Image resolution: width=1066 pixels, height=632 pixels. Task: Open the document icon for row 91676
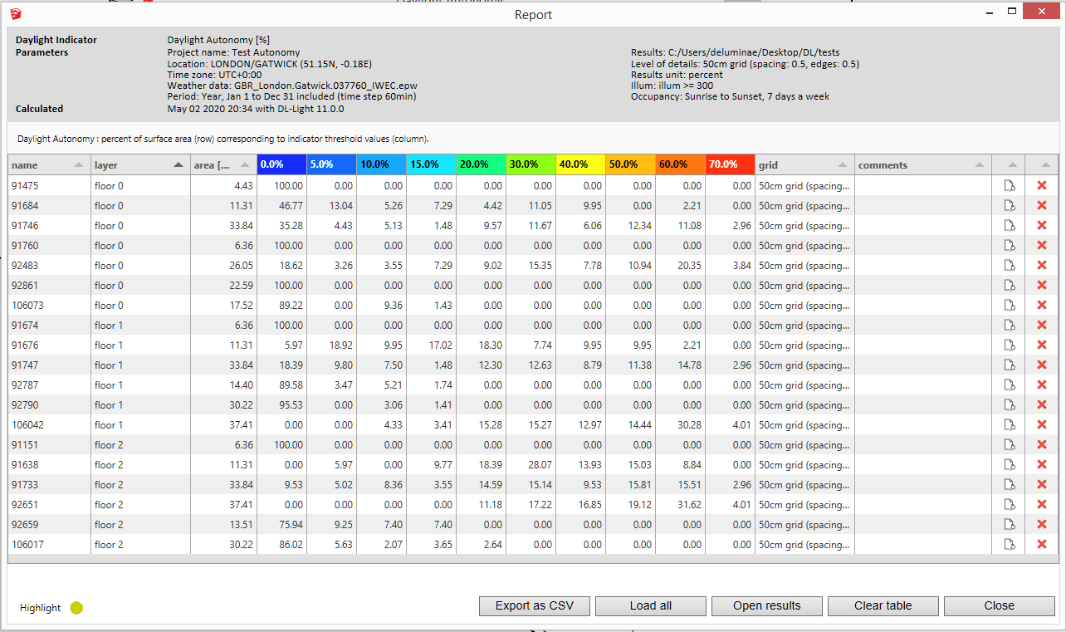coord(1009,345)
